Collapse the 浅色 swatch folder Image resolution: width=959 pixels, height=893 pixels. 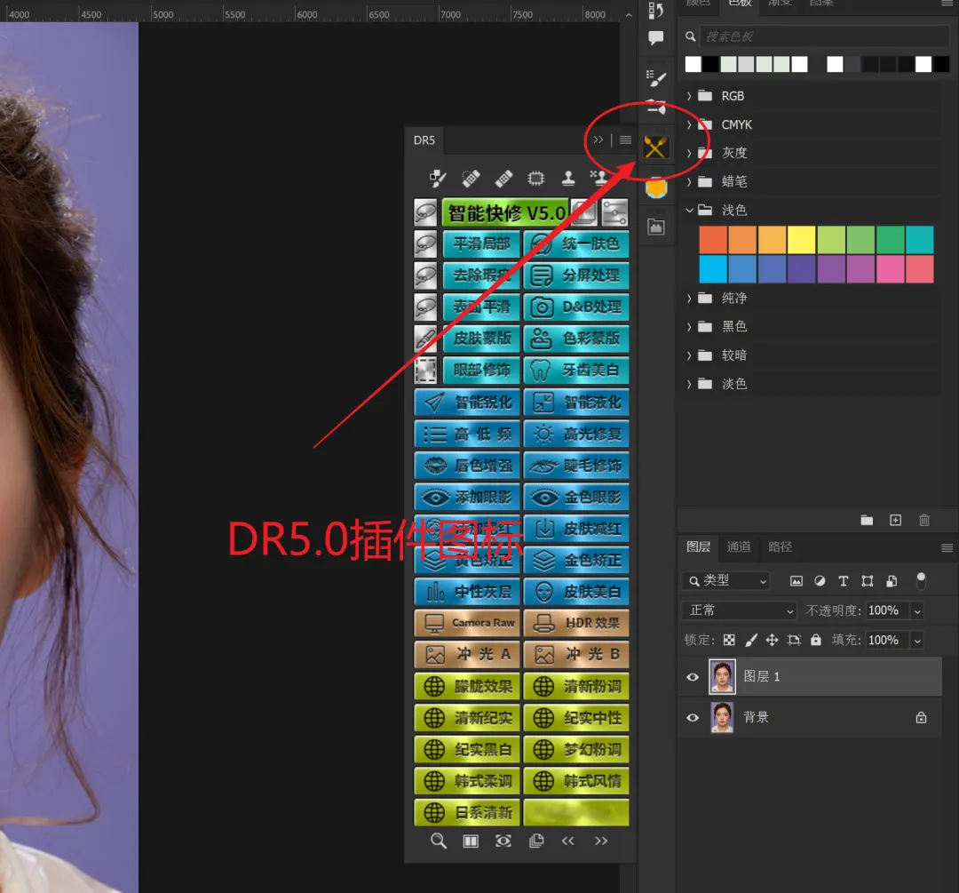[x=689, y=211]
